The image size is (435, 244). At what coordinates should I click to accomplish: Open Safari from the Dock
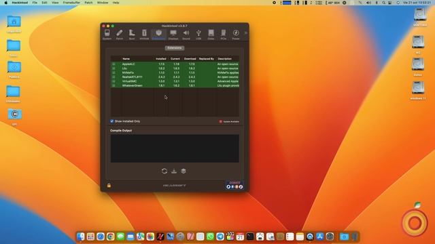(x=101, y=237)
